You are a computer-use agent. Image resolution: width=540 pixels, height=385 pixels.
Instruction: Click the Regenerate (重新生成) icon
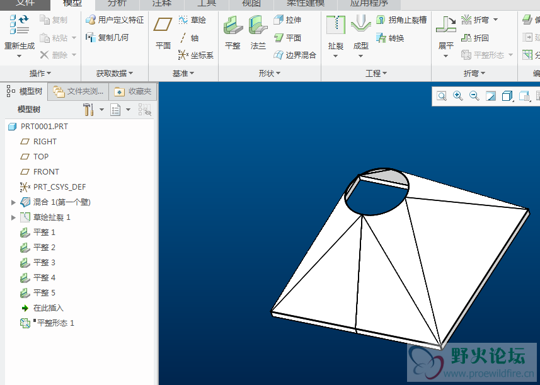coord(19,26)
